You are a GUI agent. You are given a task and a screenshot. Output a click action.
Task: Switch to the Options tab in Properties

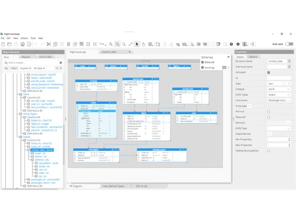[x=253, y=57]
